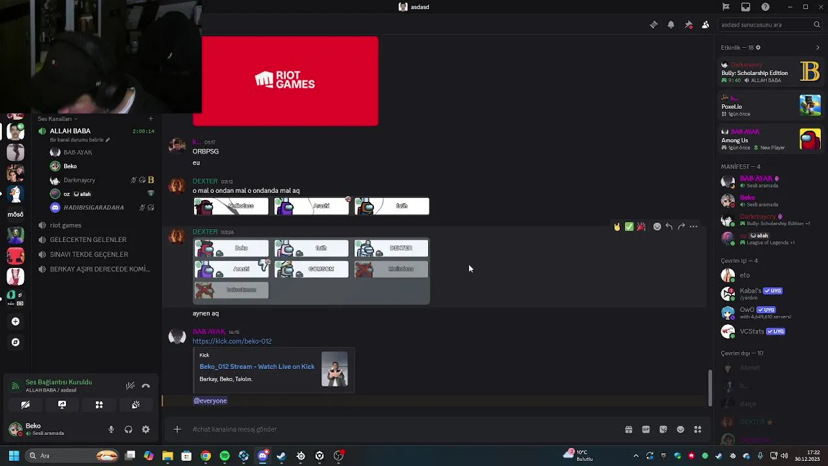Image resolution: width=828 pixels, height=466 pixels.
Task: Share your screen button
Action: pyautogui.click(x=62, y=405)
